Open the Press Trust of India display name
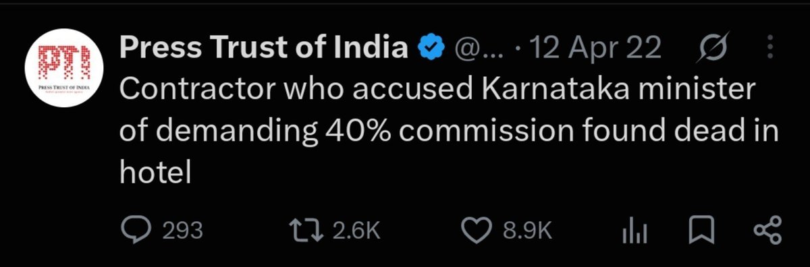Screen dimensions: 810x267 point(265,49)
